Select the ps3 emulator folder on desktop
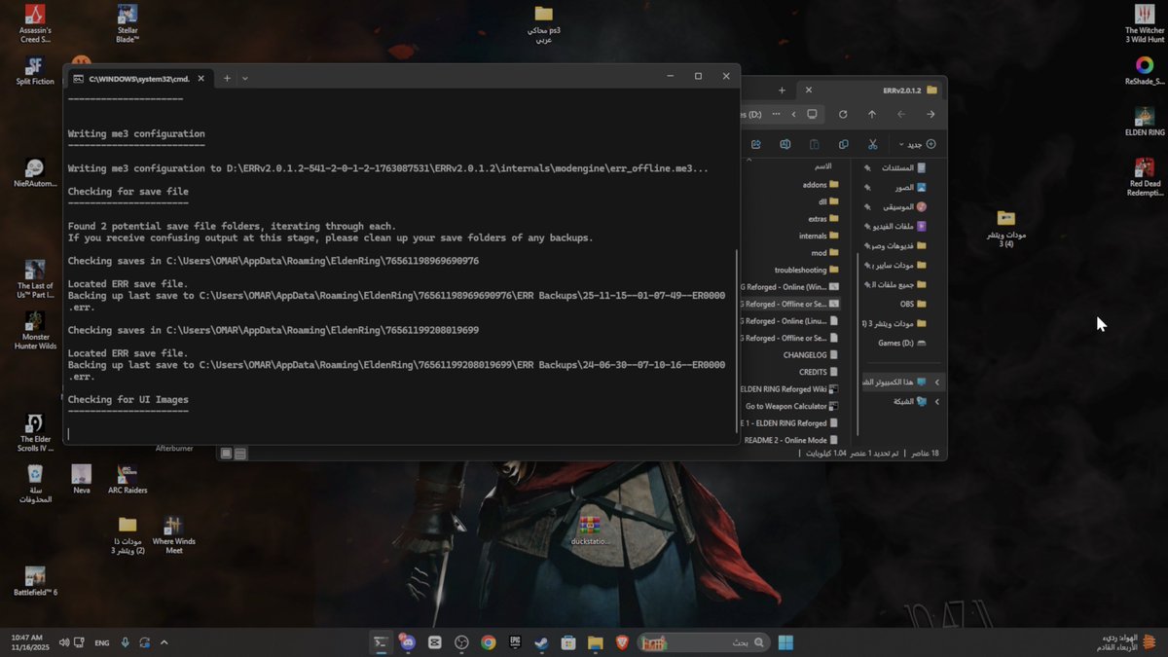Viewport: 1168px width, 657px height. [544, 23]
